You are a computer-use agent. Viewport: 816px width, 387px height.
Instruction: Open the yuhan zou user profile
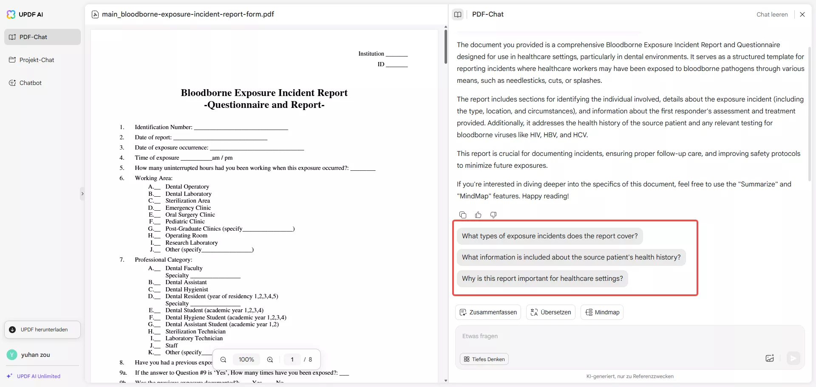[29, 355]
